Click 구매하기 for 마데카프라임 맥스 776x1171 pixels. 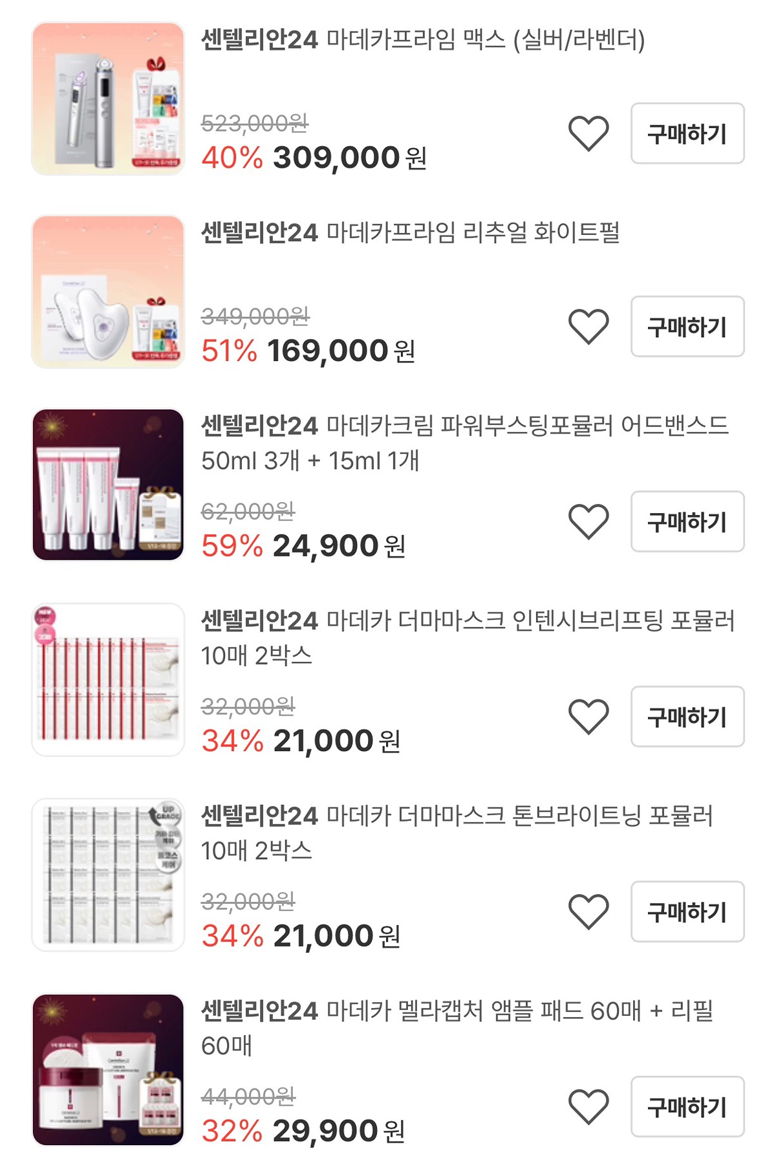pyautogui.click(x=687, y=133)
